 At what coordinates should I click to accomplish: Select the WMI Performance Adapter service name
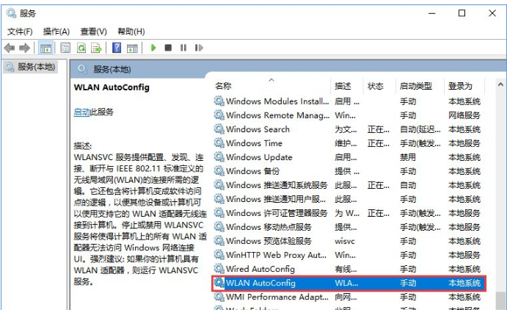click(x=277, y=297)
